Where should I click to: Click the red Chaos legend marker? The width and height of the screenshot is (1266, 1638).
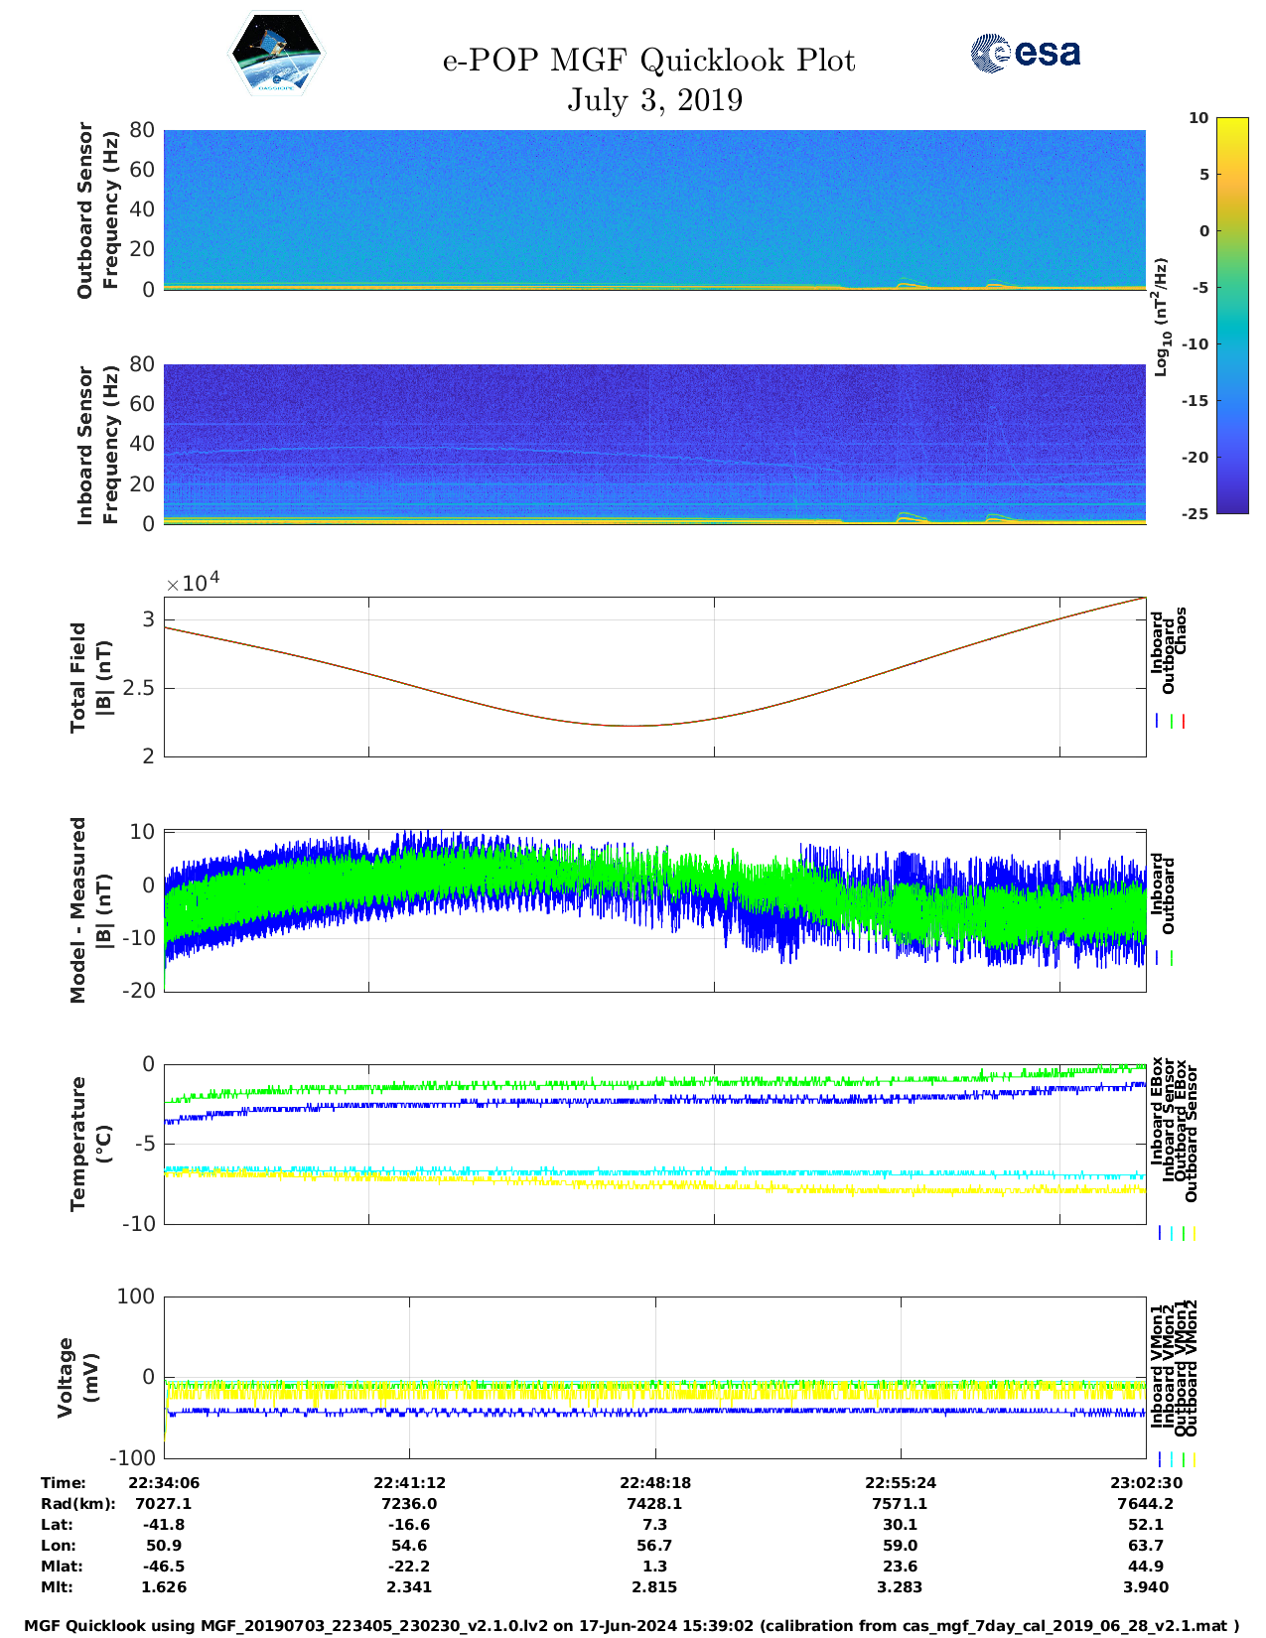[1184, 722]
